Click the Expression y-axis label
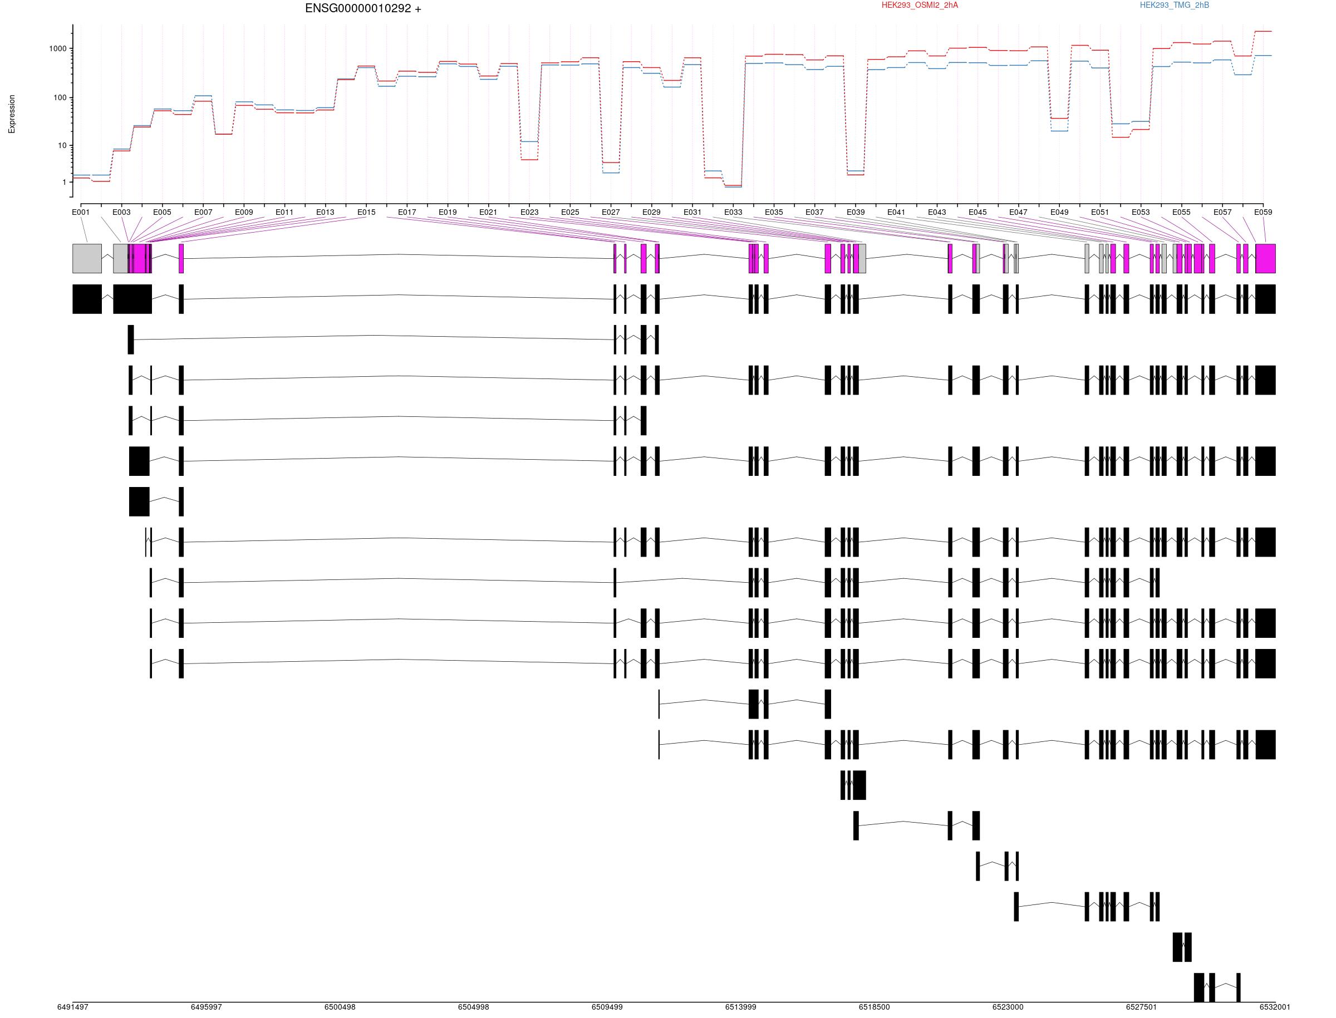 [12, 114]
